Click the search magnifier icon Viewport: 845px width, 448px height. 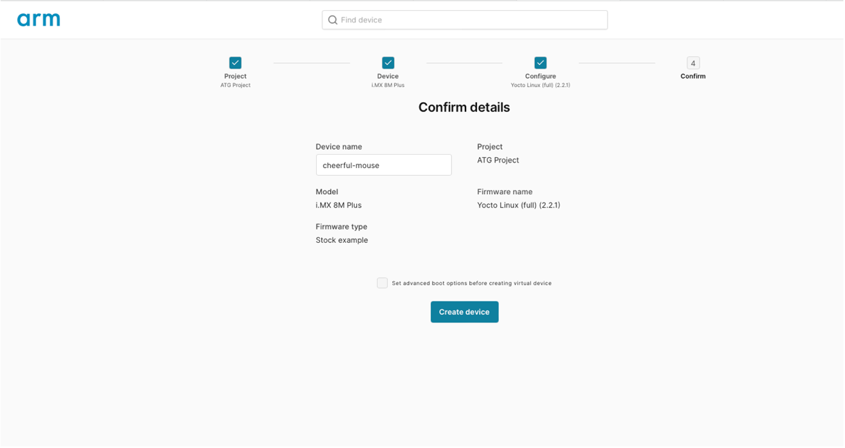[333, 20]
